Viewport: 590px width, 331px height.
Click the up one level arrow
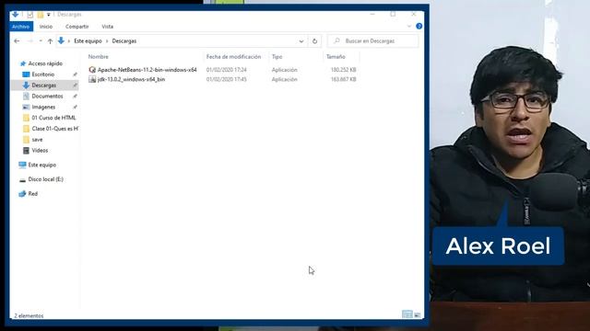(50, 41)
